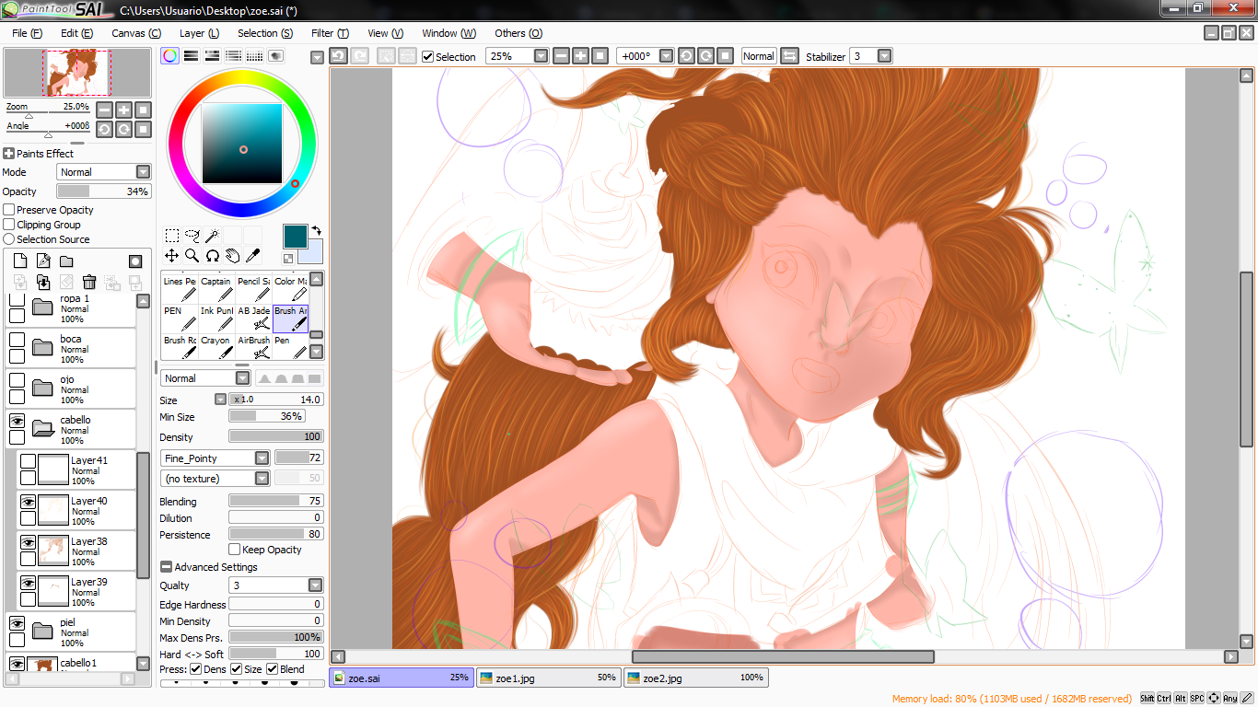Select the Magic Wand tool
Screen dimensions: 1258x707
[x=212, y=236]
